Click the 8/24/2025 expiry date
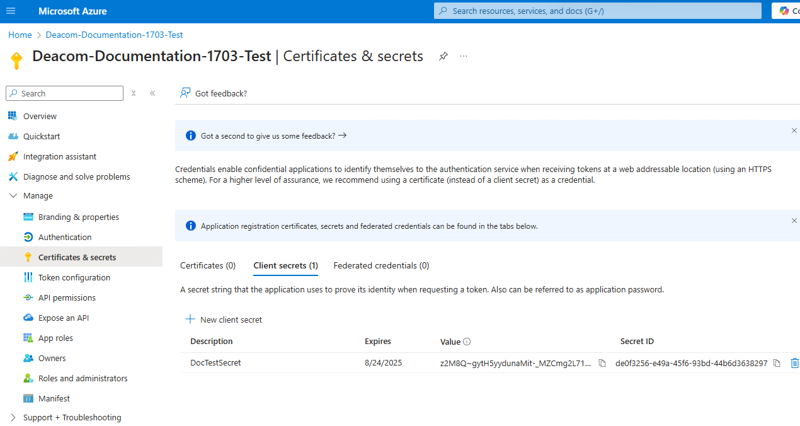 (x=383, y=362)
